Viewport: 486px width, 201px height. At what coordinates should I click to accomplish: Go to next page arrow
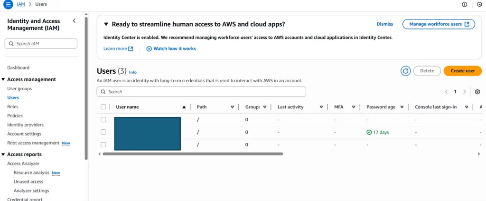pyautogui.click(x=464, y=92)
